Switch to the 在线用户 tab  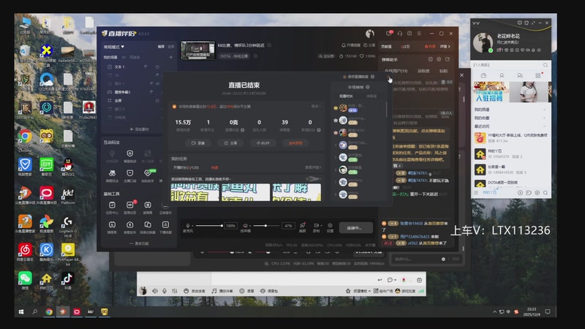396,70
